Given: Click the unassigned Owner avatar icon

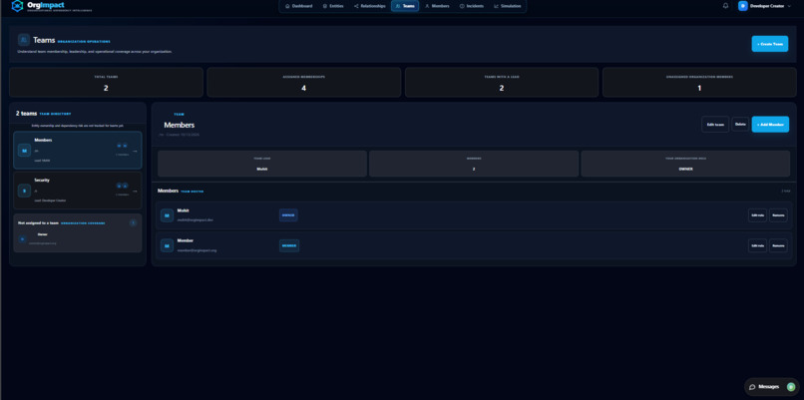Looking at the screenshot, I should coord(22,239).
